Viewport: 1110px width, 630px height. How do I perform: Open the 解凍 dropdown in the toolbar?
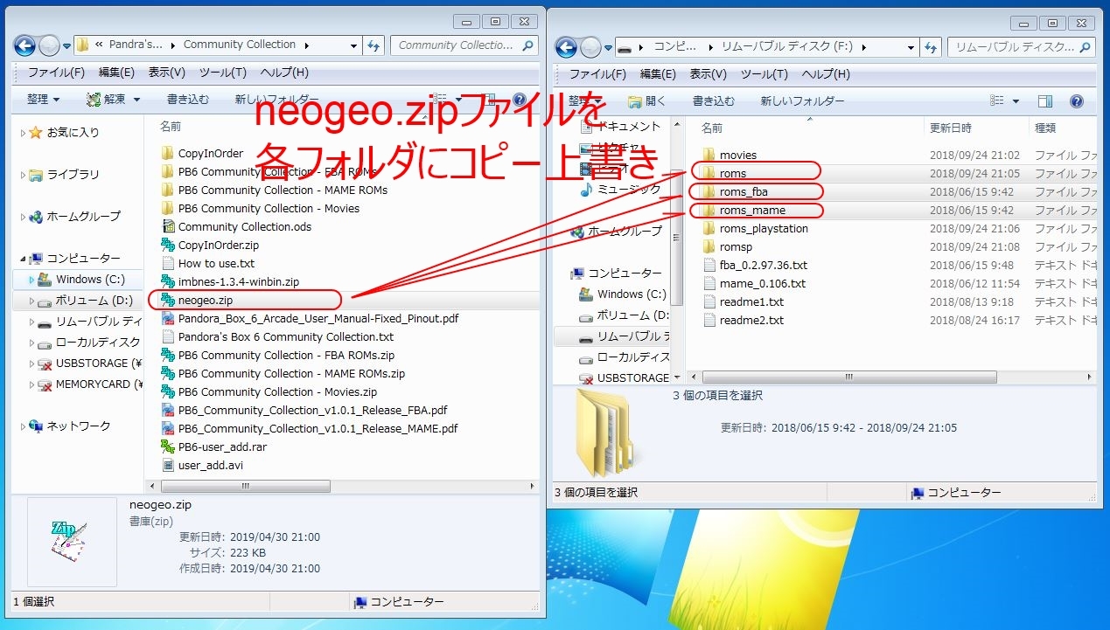coord(113,100)
